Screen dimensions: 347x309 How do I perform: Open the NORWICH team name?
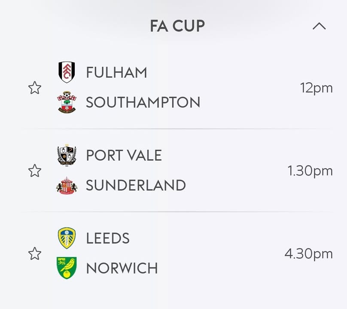pyautogui.click(x=122, y=268)
